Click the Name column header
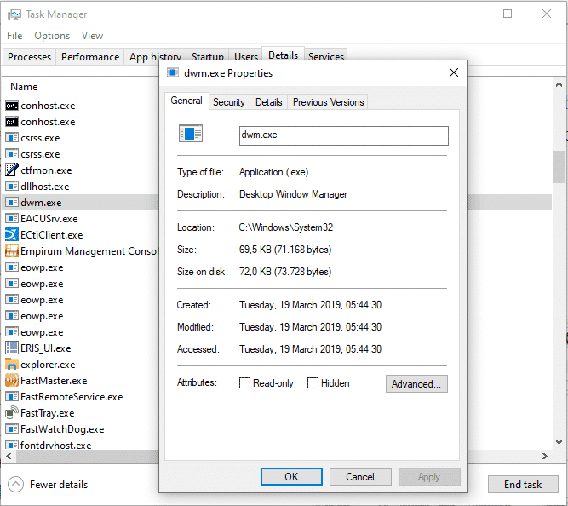Image resolution: width=568 pixels, height=506 pixels. click(24, 87)
